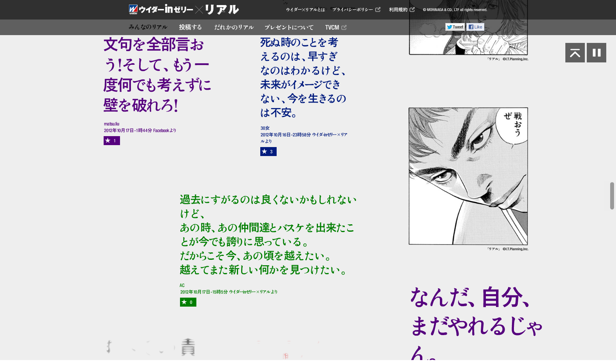Click the Weider in Jelly × リアル logo
Image resolution: width=616 pixels, height=362 pixels.
pos(184,9)
